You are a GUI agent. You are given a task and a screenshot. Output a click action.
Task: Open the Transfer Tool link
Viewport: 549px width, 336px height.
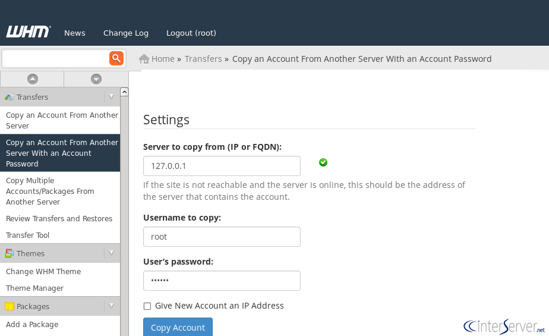28,235
